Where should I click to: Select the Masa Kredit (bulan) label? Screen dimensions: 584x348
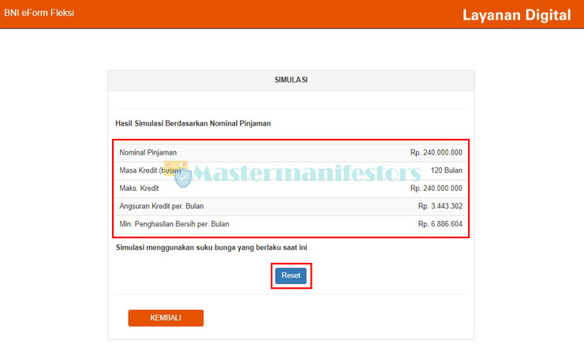(150, 170)
